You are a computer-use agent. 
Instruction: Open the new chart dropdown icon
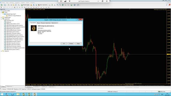tap(2, 5)
